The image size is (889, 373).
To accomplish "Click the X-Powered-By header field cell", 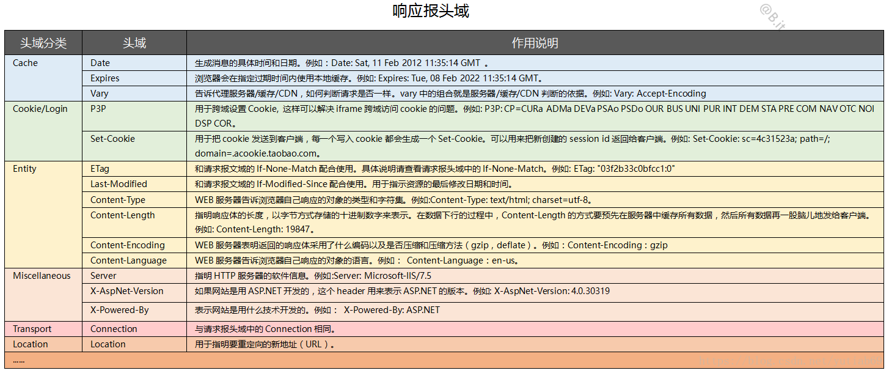I will point(134,312).
